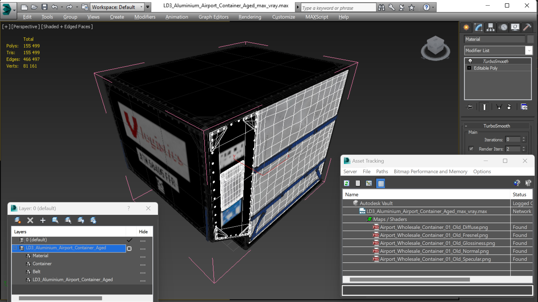Screen dimensions: 538x302
Task: Click the New Scene file icon
Action: tap(24, 7)
